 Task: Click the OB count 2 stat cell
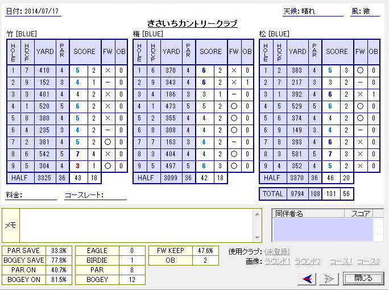coord(205,260)
